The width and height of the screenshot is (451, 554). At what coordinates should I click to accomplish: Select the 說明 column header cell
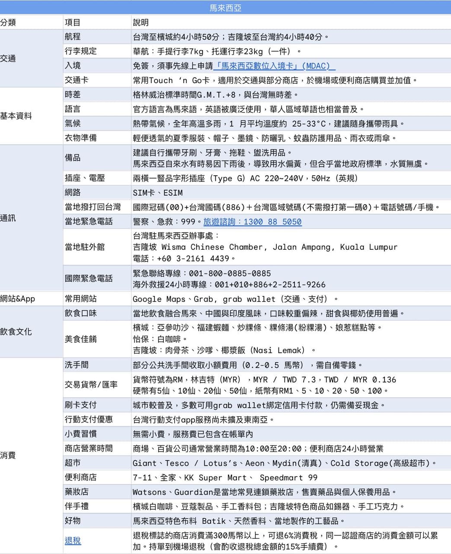pyautogui.click(x=291, y=23)
